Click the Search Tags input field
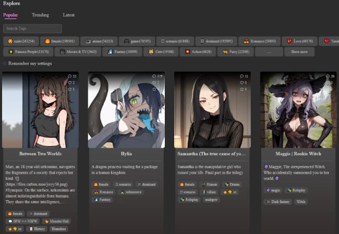339x234 pixels. coord(32,29)
